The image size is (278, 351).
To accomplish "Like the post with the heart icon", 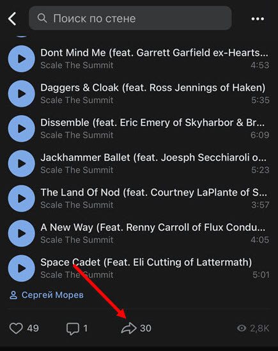I will click(16, 329).
